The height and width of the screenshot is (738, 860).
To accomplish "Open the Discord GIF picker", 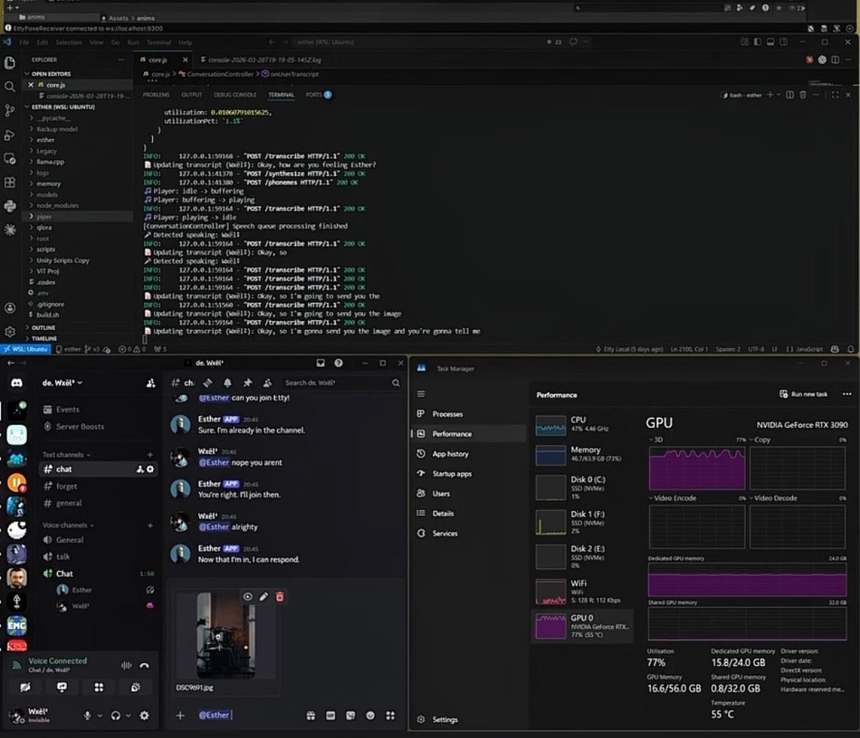I will click(331, 715).
